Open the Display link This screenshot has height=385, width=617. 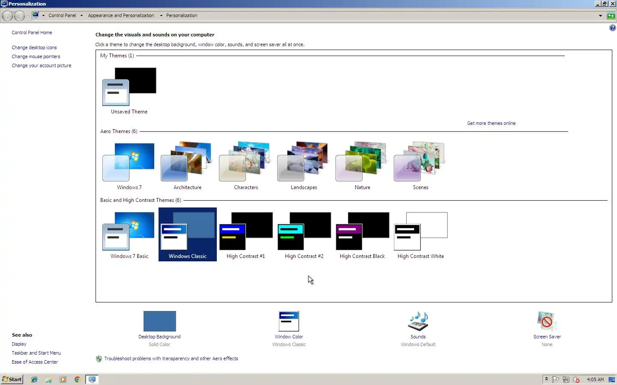(x=19, y=344)
